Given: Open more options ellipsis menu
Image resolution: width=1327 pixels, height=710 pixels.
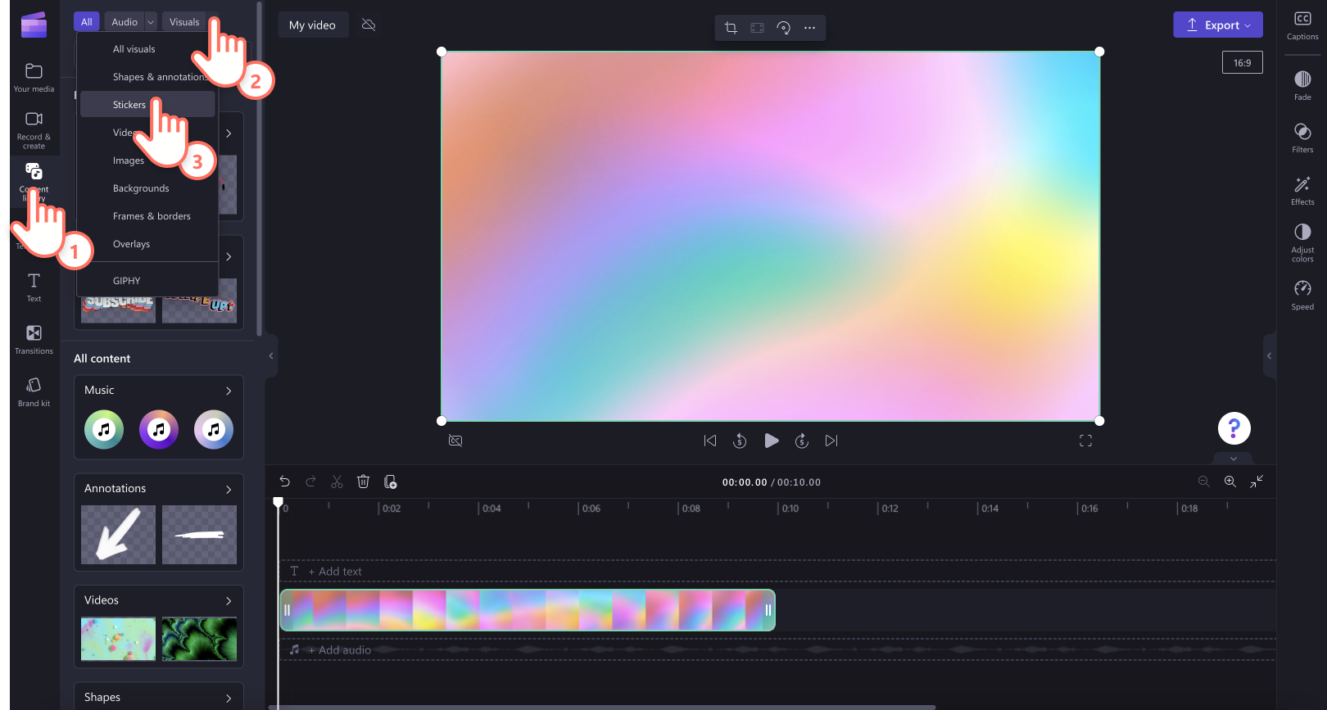Looking at the screenshot, I should click(809, 28).
